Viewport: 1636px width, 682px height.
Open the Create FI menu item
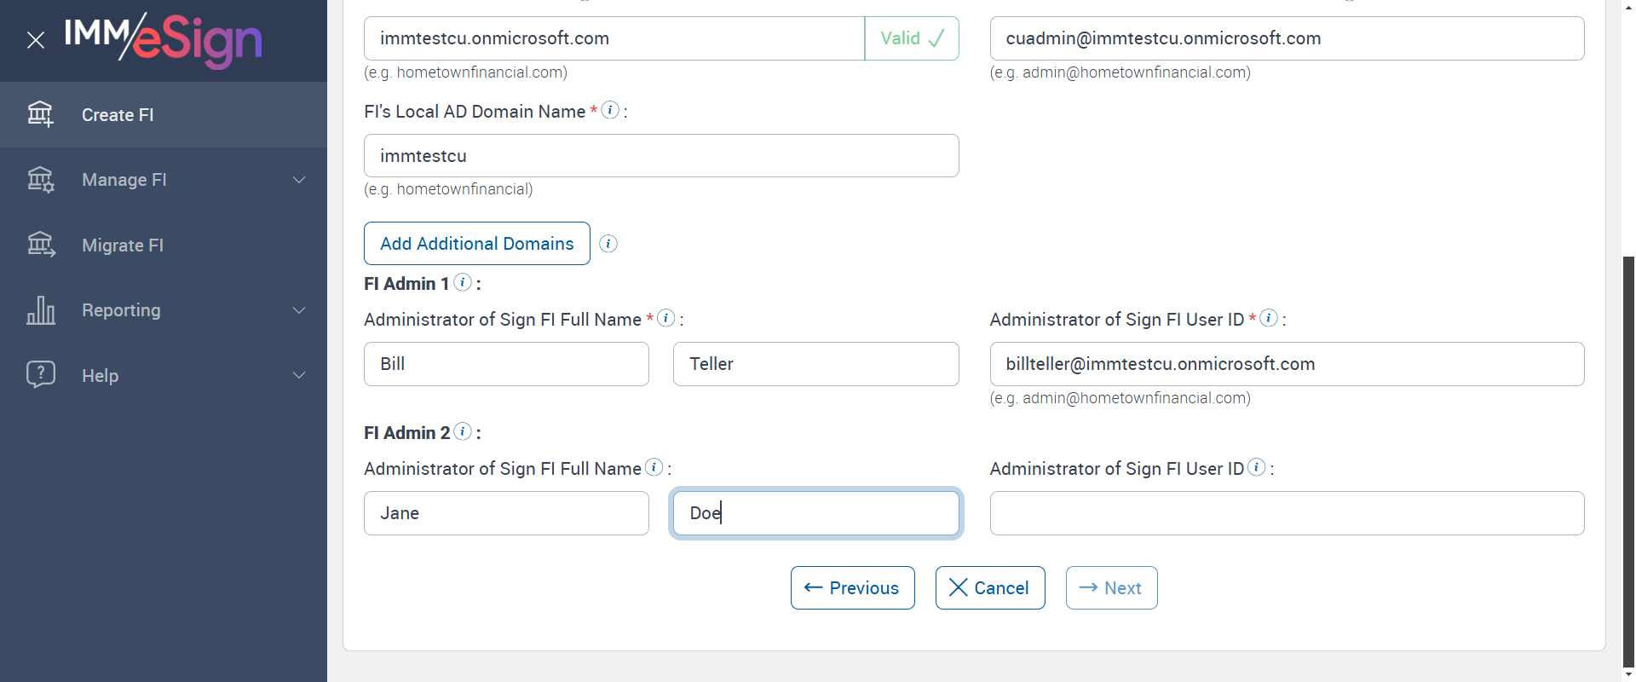118,115
